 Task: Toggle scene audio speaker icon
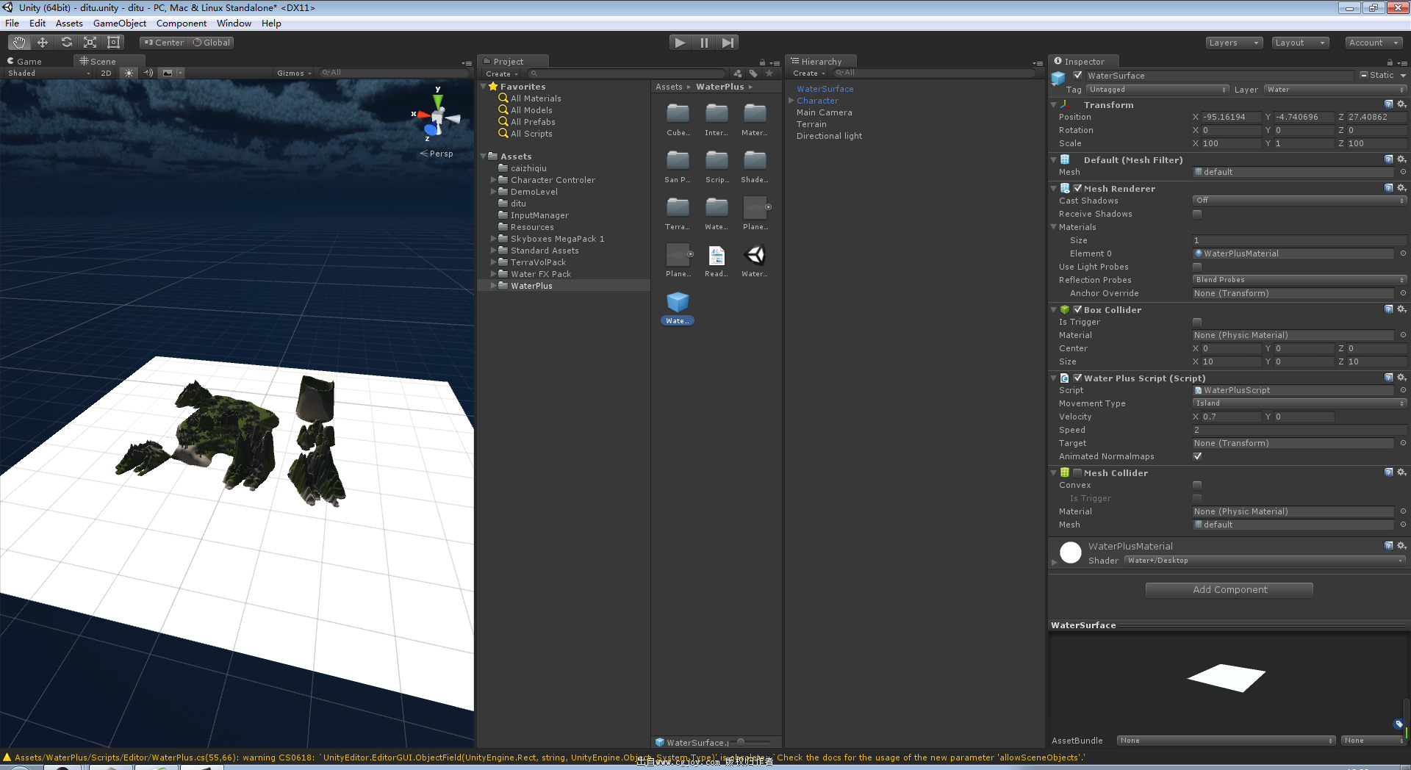[148, 73]
